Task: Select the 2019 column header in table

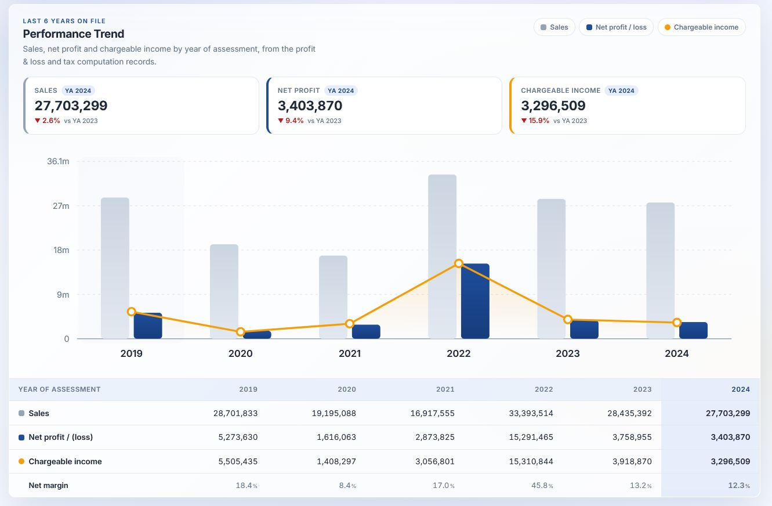Action: (x=248, y=389)
